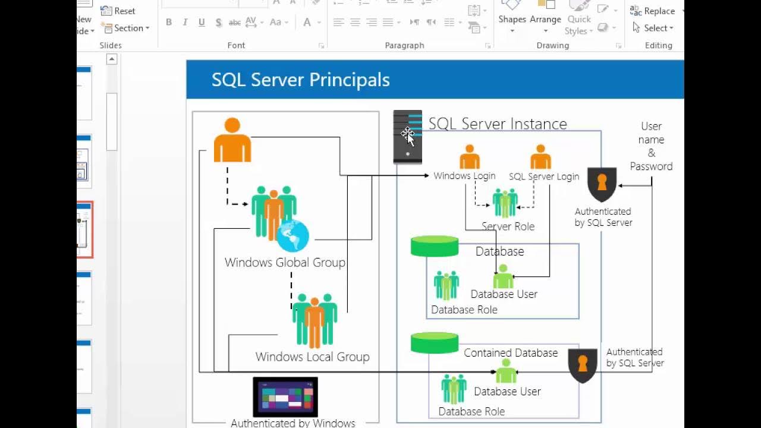Select the SQL Server Login user icon

pyautogui.click(x=540, y=157)
